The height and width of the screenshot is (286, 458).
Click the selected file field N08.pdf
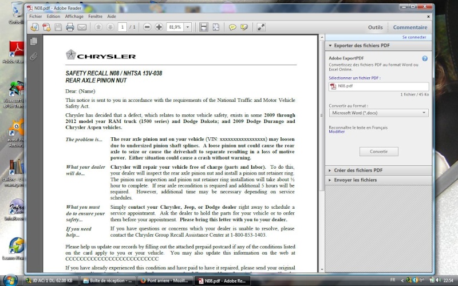coord(378,86)
